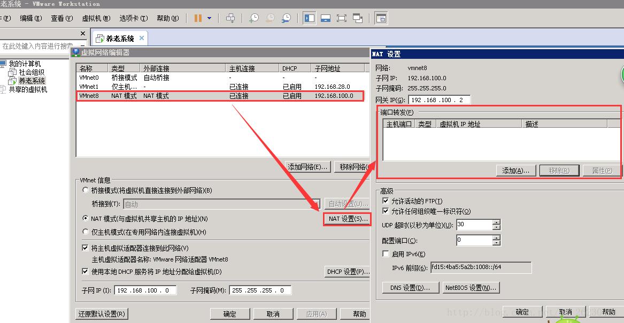This screenshot has width=624, height=323.
Task: Click the 虚拟网络编辑器 title bar icon
Action: (x=75, y=52)
